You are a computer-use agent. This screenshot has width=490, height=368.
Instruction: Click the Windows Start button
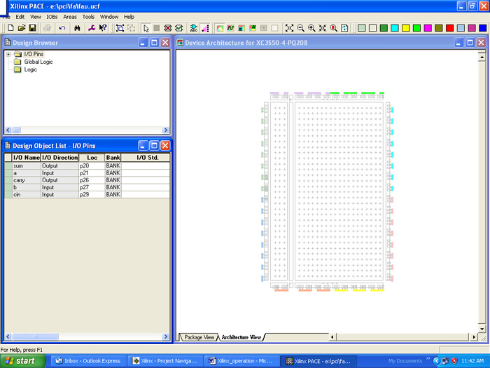23,361
